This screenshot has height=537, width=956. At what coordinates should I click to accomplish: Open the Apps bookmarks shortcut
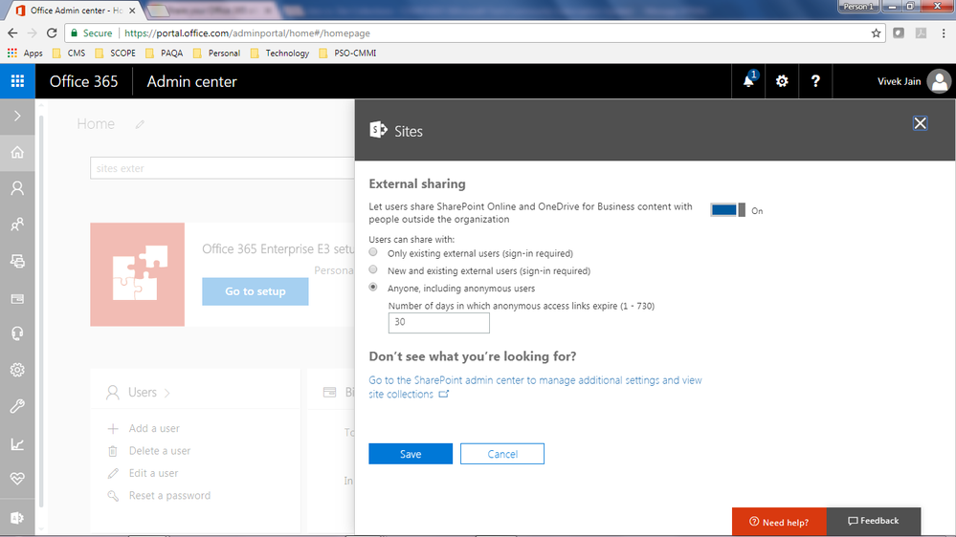25,53
